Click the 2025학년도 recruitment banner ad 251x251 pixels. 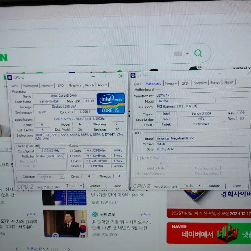tap(209, 213)
